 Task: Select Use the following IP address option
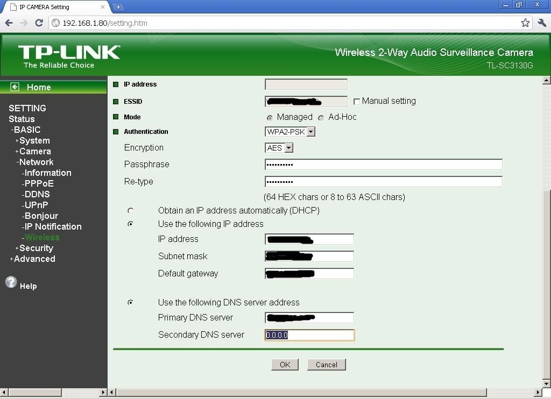(130, 224)
